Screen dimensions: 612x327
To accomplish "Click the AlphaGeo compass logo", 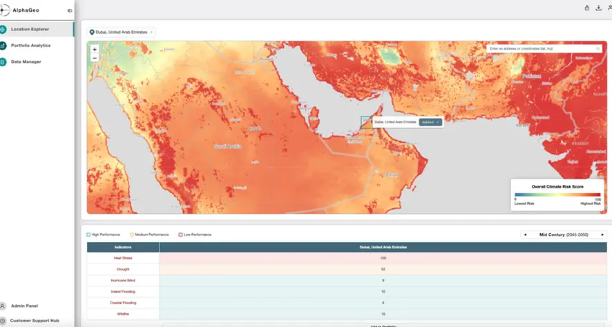I will click(x=4, y=10).
